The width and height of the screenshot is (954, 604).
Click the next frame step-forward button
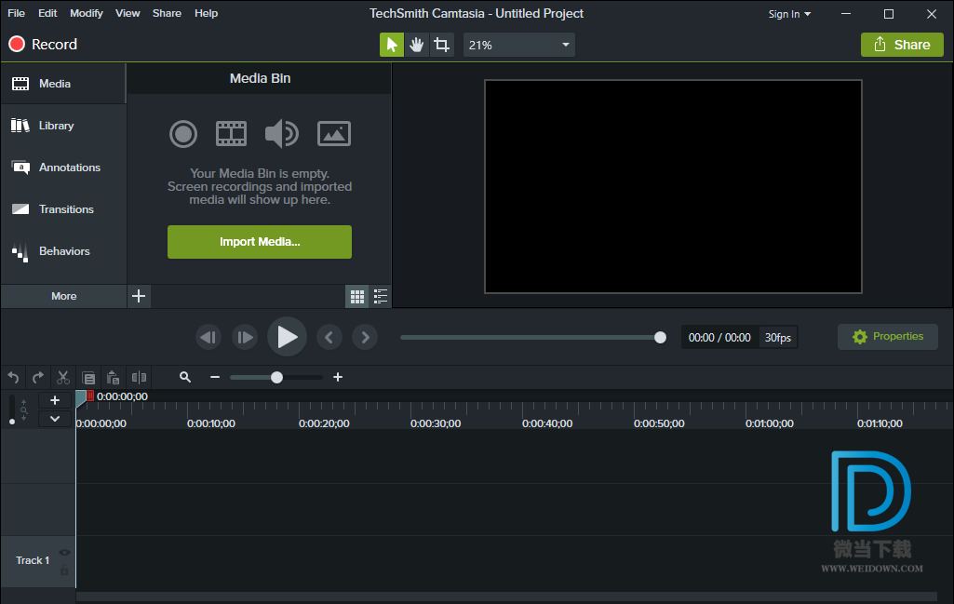[x=245, y=337]
